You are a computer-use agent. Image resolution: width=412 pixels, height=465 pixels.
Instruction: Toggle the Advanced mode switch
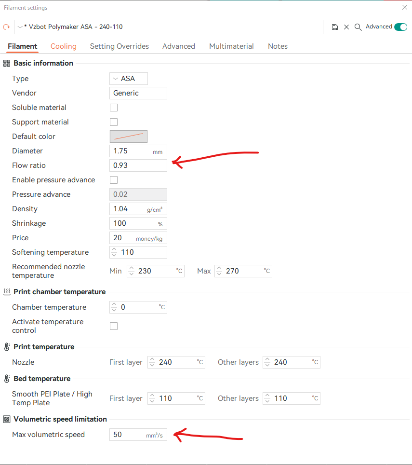(401, 27)
